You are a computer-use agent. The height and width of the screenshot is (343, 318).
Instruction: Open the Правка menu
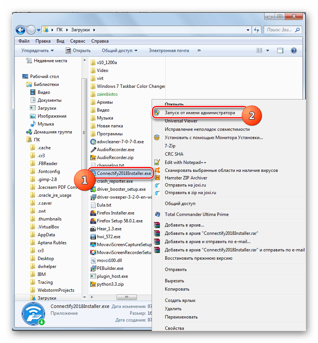43,41
